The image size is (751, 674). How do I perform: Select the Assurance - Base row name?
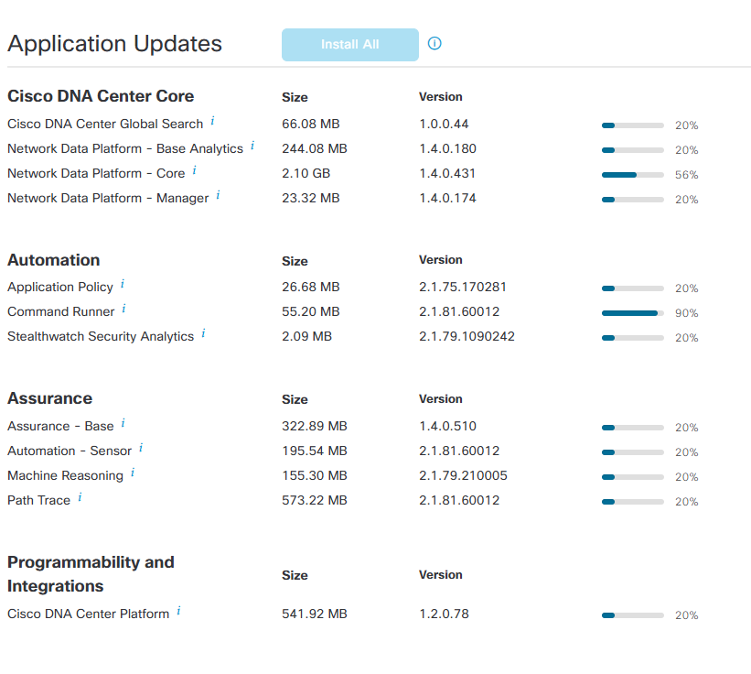[x=60, y=426]
